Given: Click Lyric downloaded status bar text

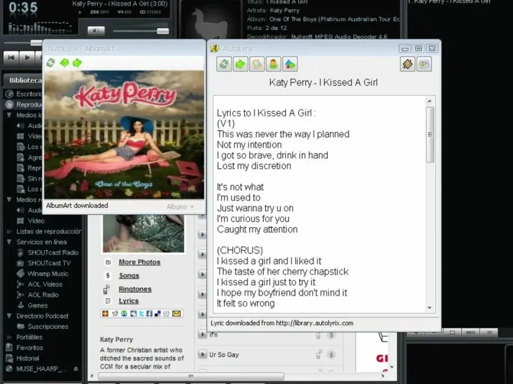Looking at the screenshot, I should point(282,323).
